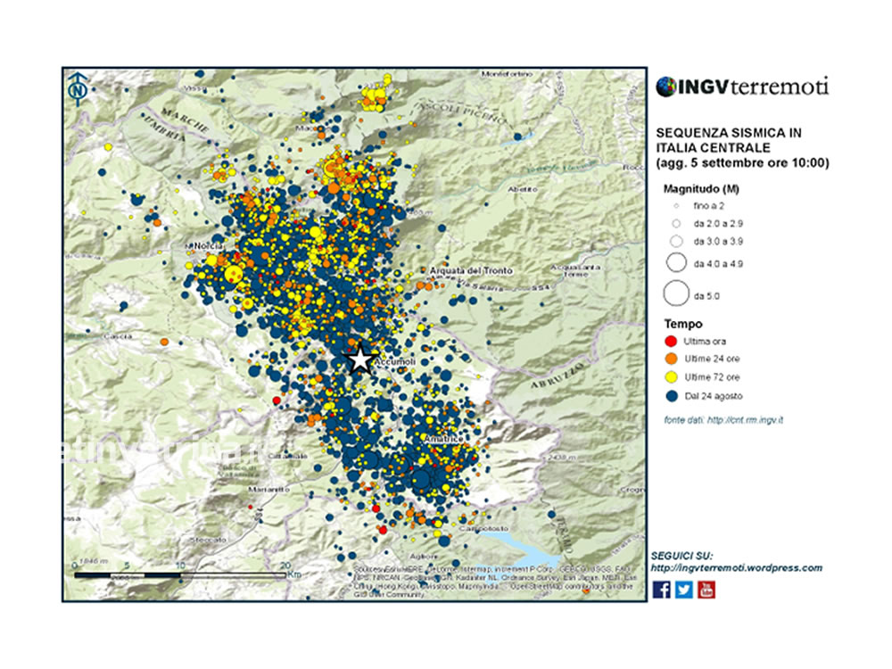Open the ingvterremoti.wordpress.com link
The width and height of the screenshot is (892, 669).
[737, 567]
